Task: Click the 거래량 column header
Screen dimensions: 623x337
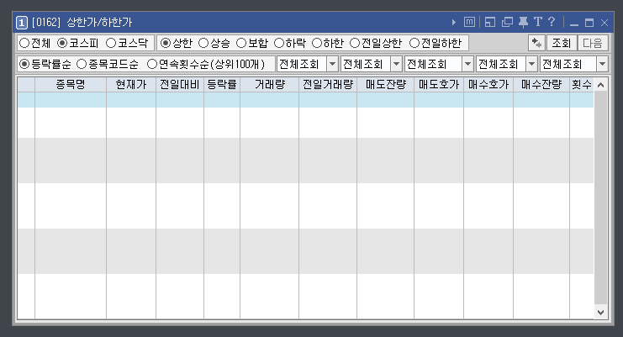Action: (x=269, y=85)
